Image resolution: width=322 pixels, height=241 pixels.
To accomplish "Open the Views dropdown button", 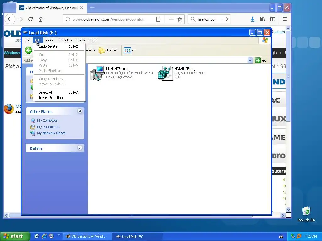I will click(129, 50).
